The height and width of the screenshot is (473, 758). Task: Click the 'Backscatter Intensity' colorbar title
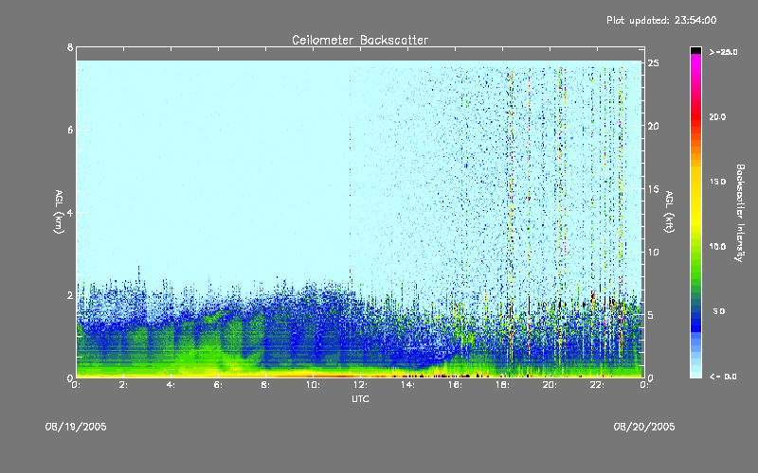tap(740, 213)
